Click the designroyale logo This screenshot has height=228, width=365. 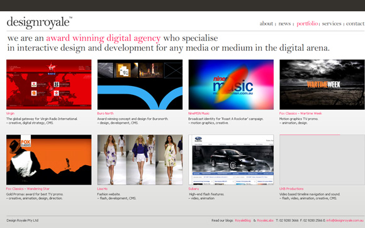pyautogui.click(x=40, y=23)
